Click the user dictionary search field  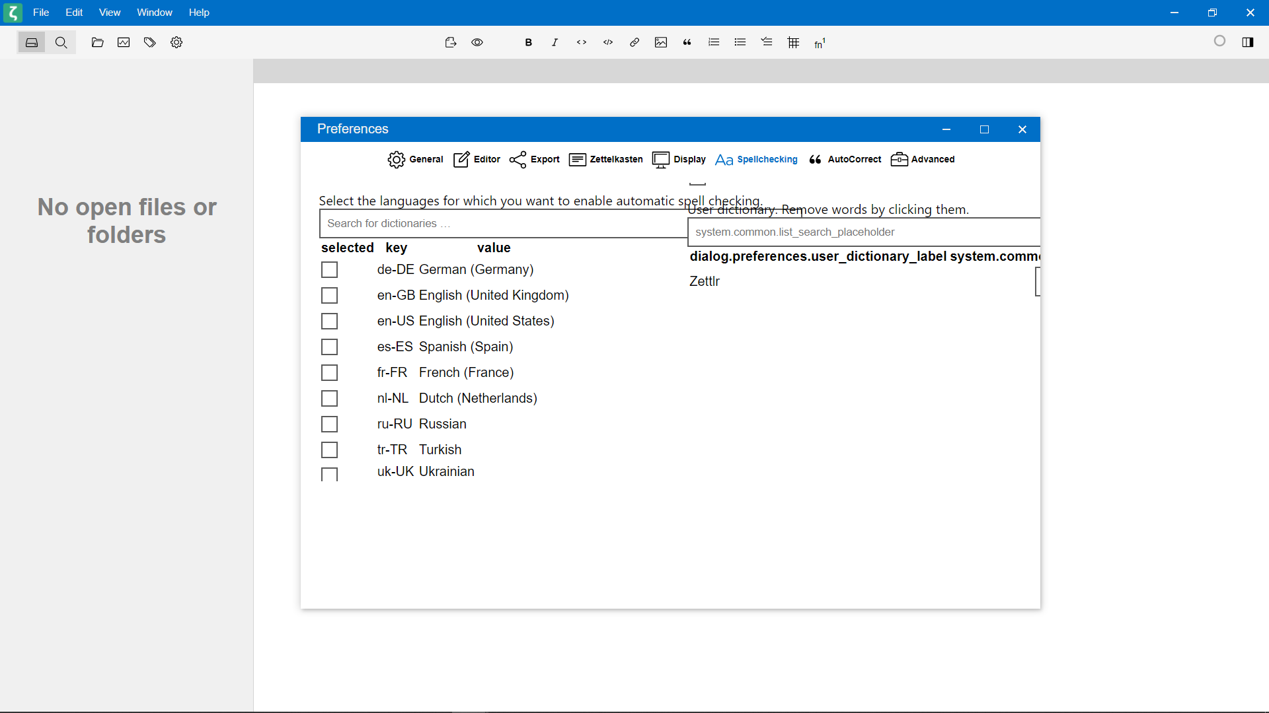click(859, 232)
